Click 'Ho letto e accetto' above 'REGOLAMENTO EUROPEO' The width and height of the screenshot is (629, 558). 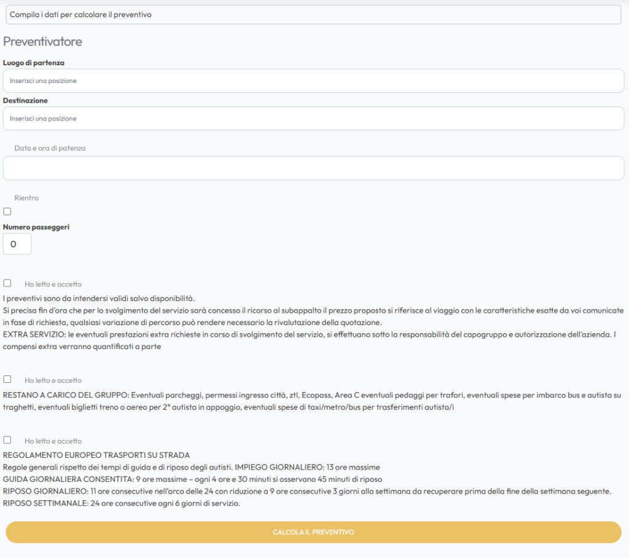tap(53, 441)
